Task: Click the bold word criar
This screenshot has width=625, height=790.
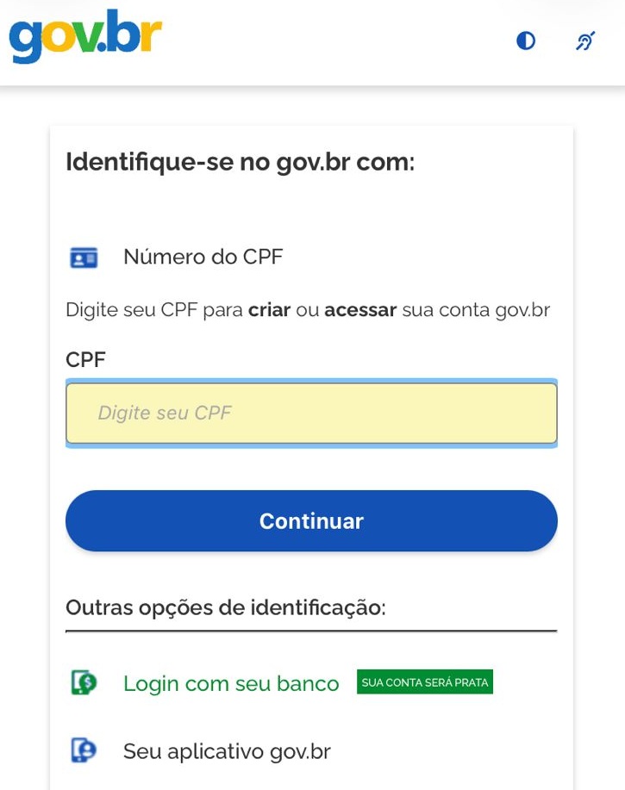Action: (x=269, y=309)
